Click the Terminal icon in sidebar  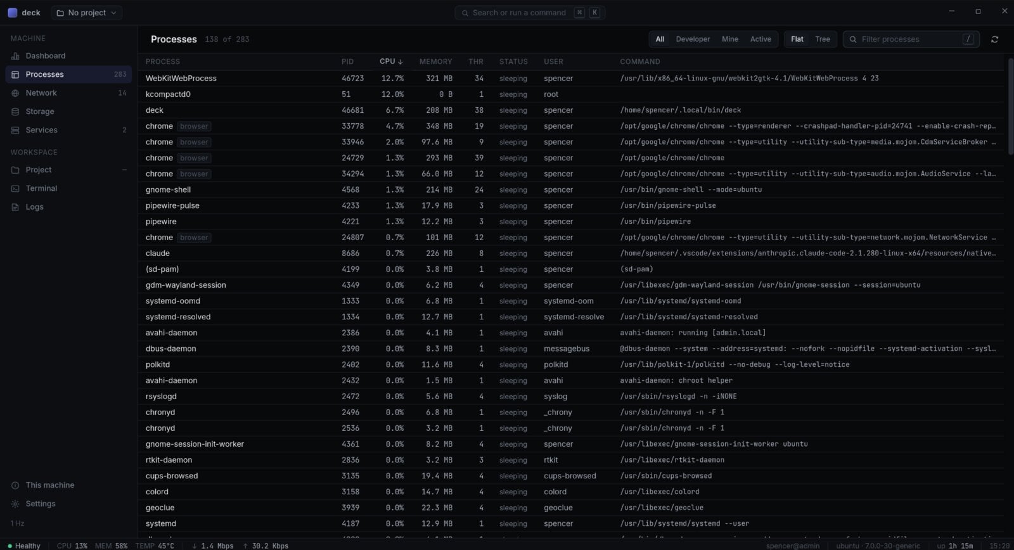point(15,188)
